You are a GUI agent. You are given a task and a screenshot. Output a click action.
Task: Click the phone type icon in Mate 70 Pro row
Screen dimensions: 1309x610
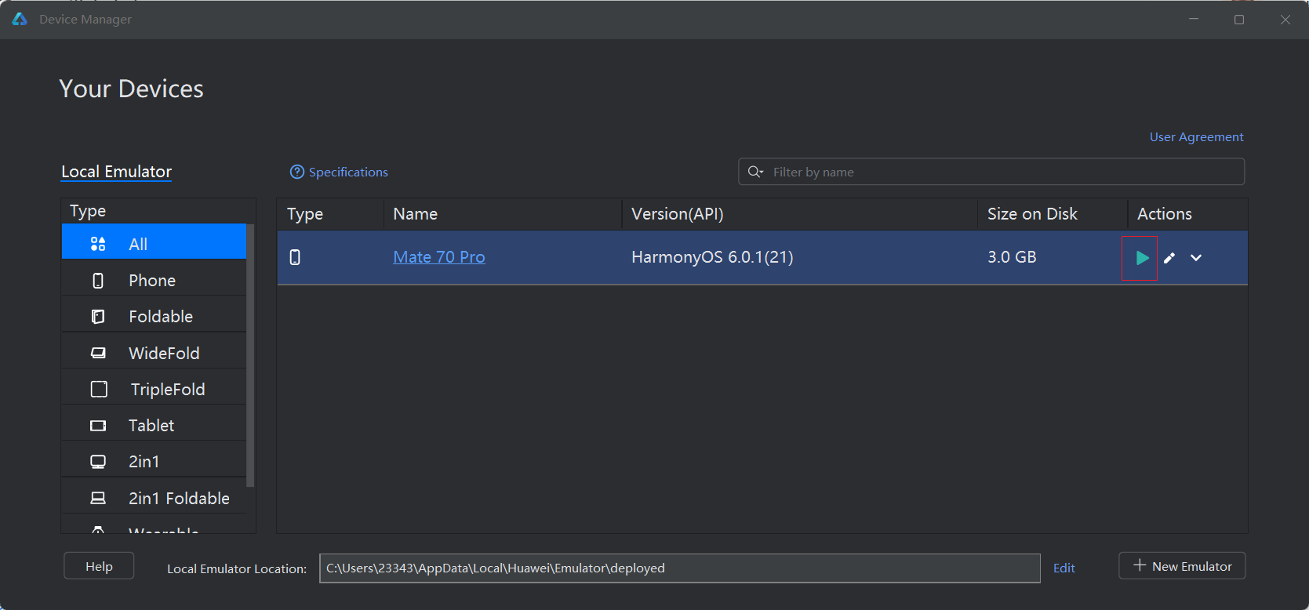pyautogui.click(x=295, y=257)
